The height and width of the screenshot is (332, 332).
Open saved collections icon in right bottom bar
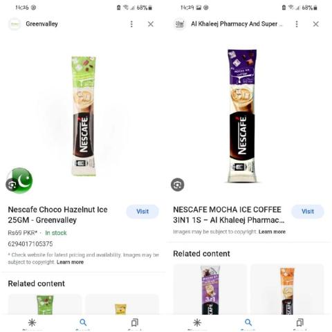coord(299,322)
